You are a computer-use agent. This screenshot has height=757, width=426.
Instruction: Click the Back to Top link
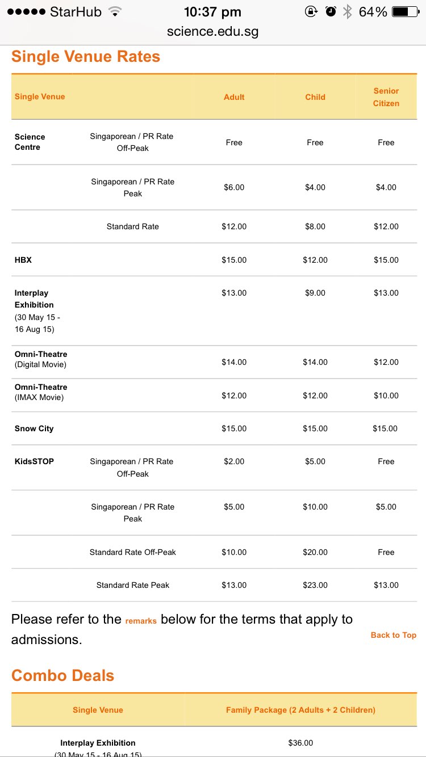pos(393,635)
